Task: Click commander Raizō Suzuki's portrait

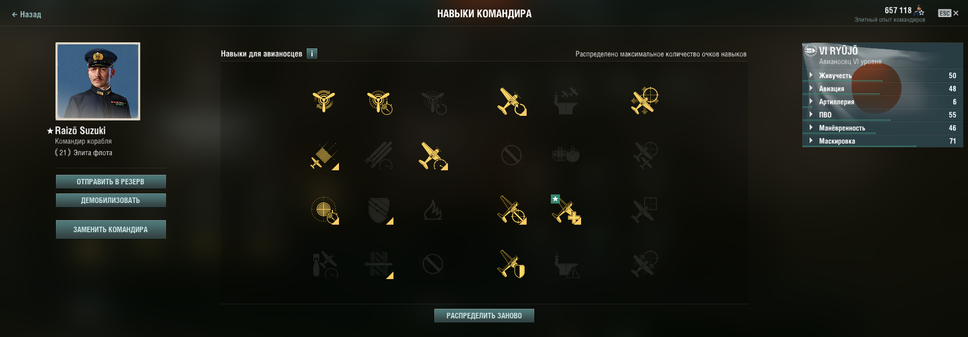Action: tap(98, 81)
